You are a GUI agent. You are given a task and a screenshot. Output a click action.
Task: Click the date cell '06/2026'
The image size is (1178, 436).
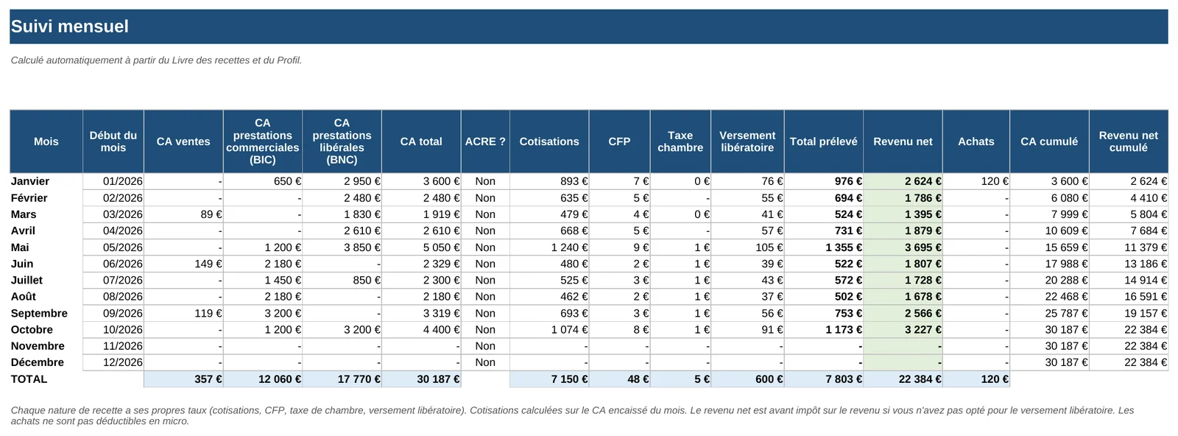point(113,264)
